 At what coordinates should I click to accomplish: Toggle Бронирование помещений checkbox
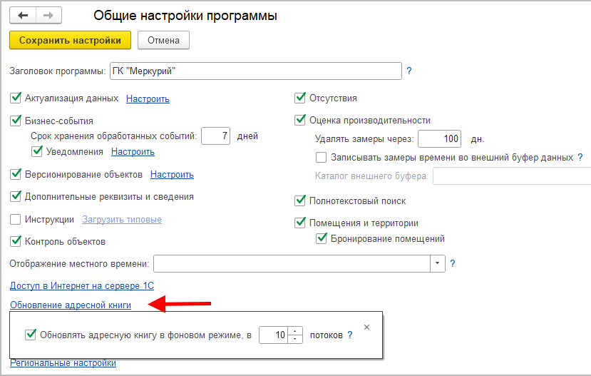[x=321, y=239]
